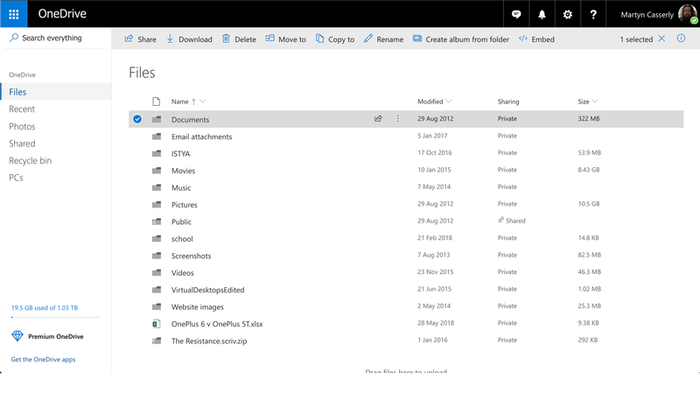The image size is (700, 394).
Task: Open the Email attachments folder
Action: point(202,137)
